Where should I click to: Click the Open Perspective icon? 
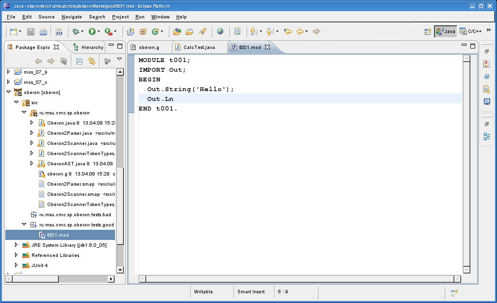tap(428, 32)
